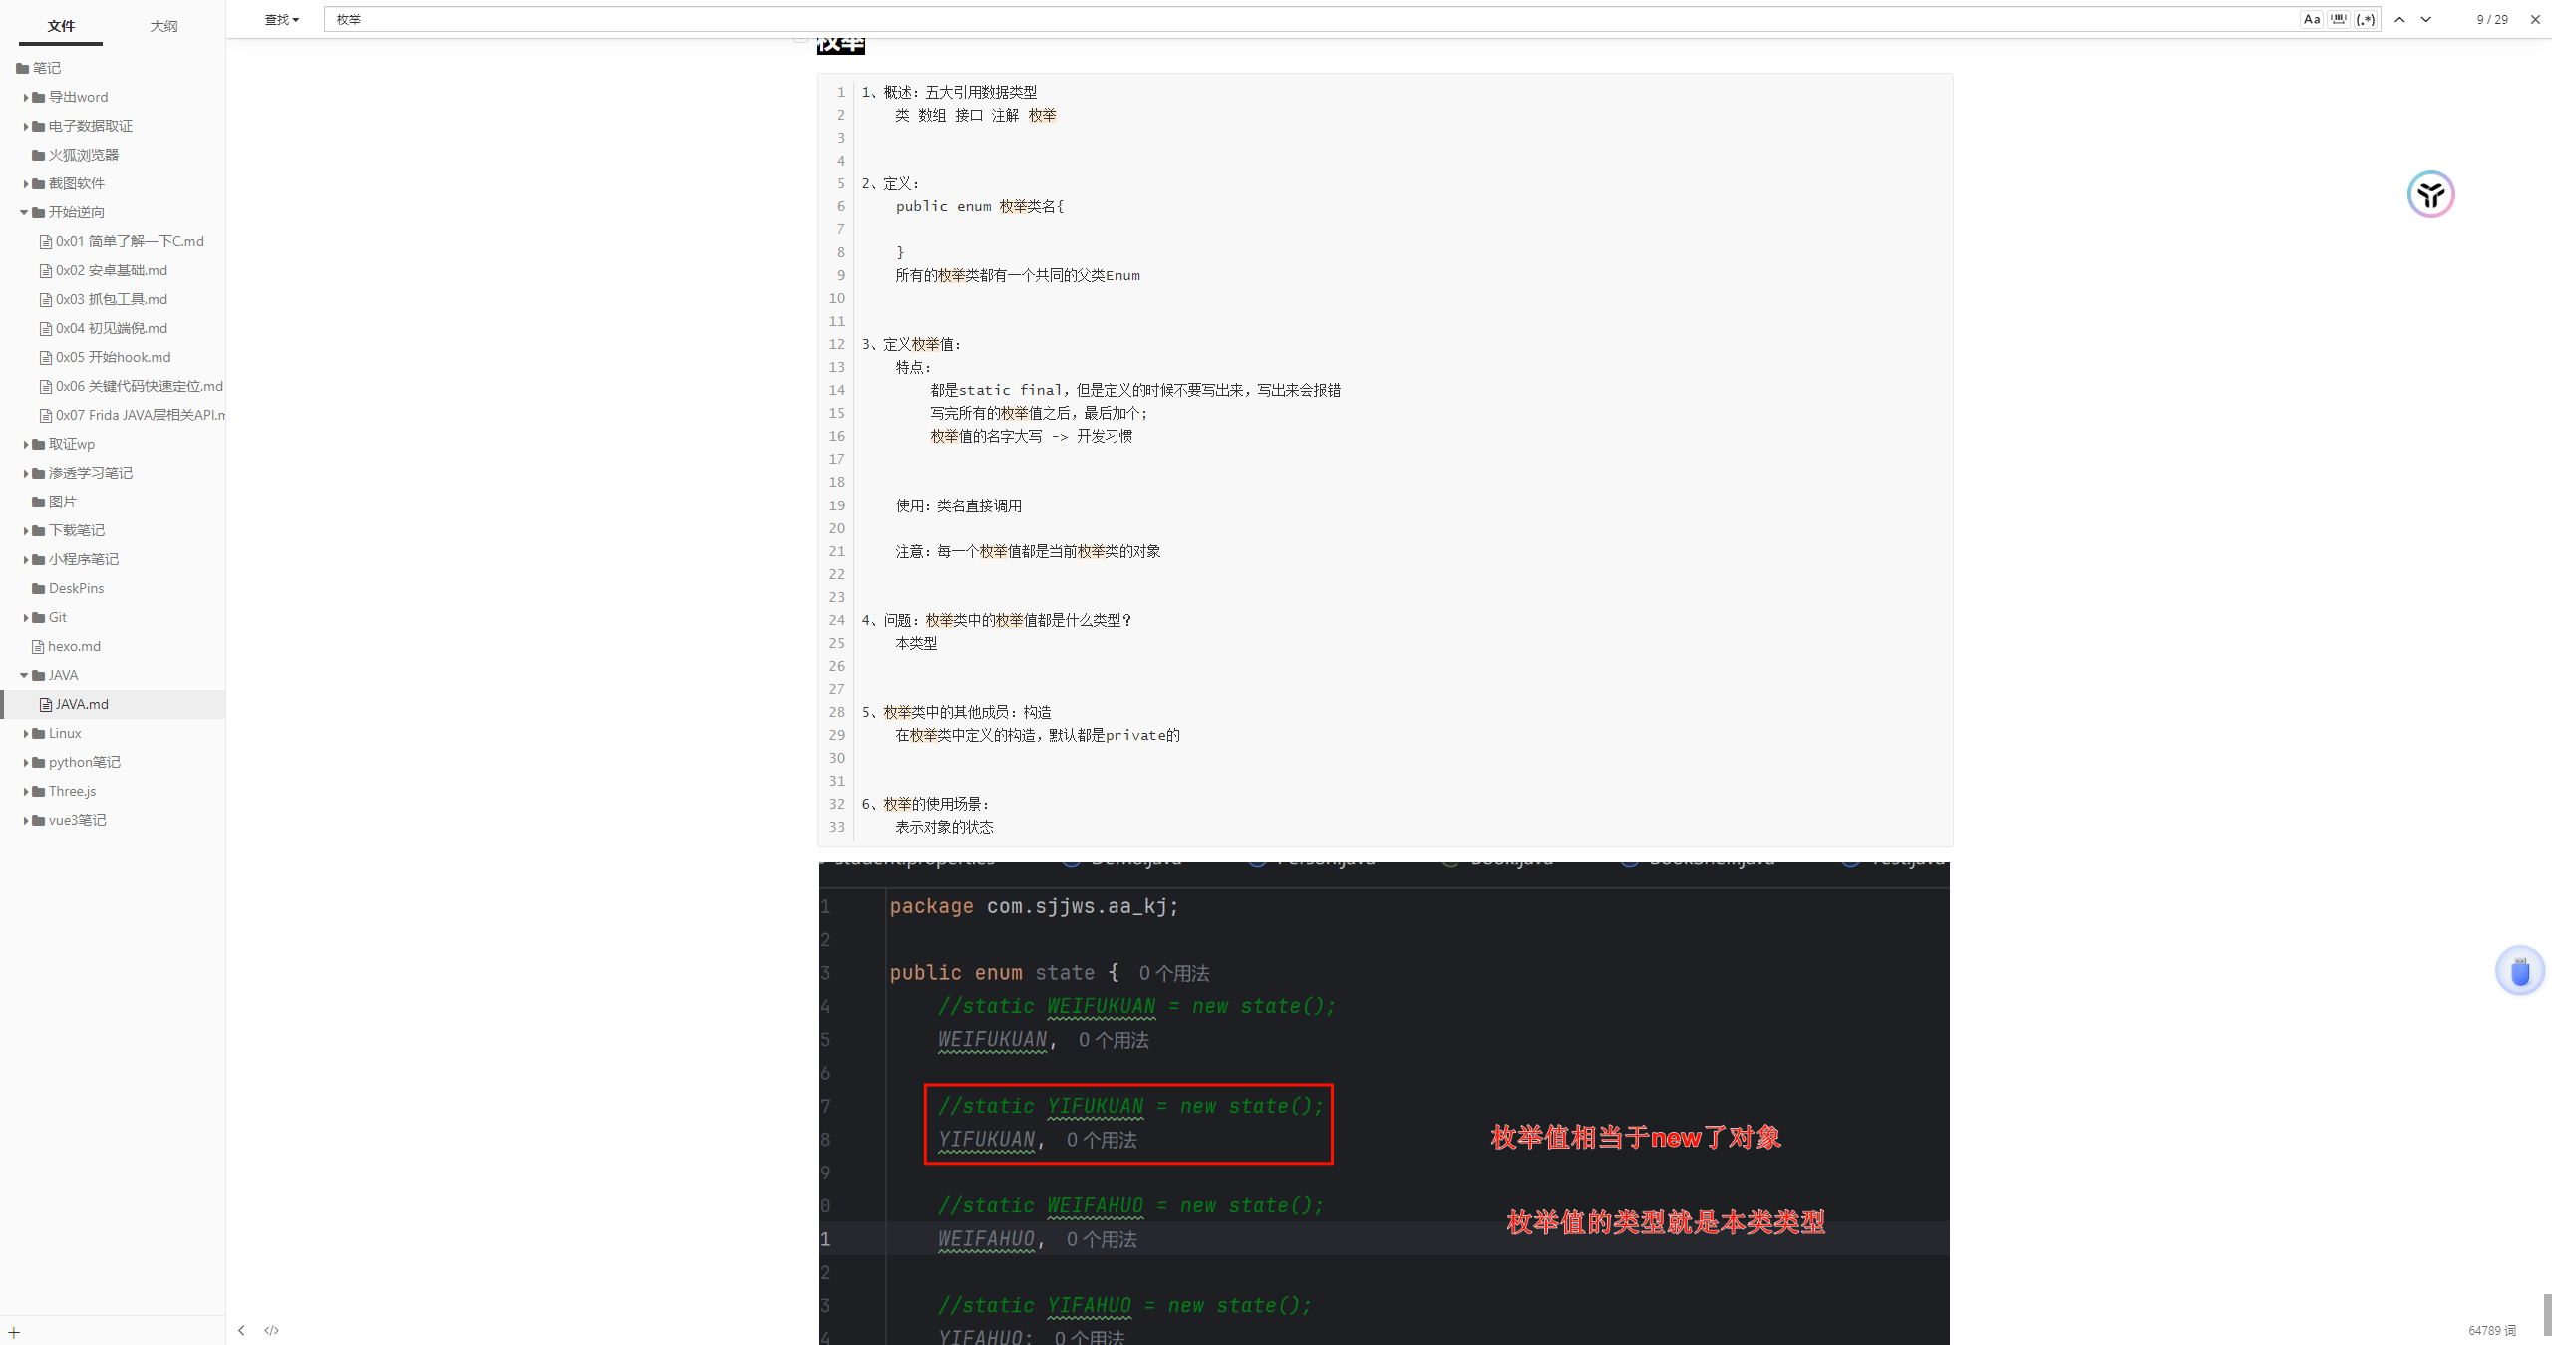Screen dimensions: 2552x1345
Task: Toggle case-sensitive search option
Action: click(2312, 19)
